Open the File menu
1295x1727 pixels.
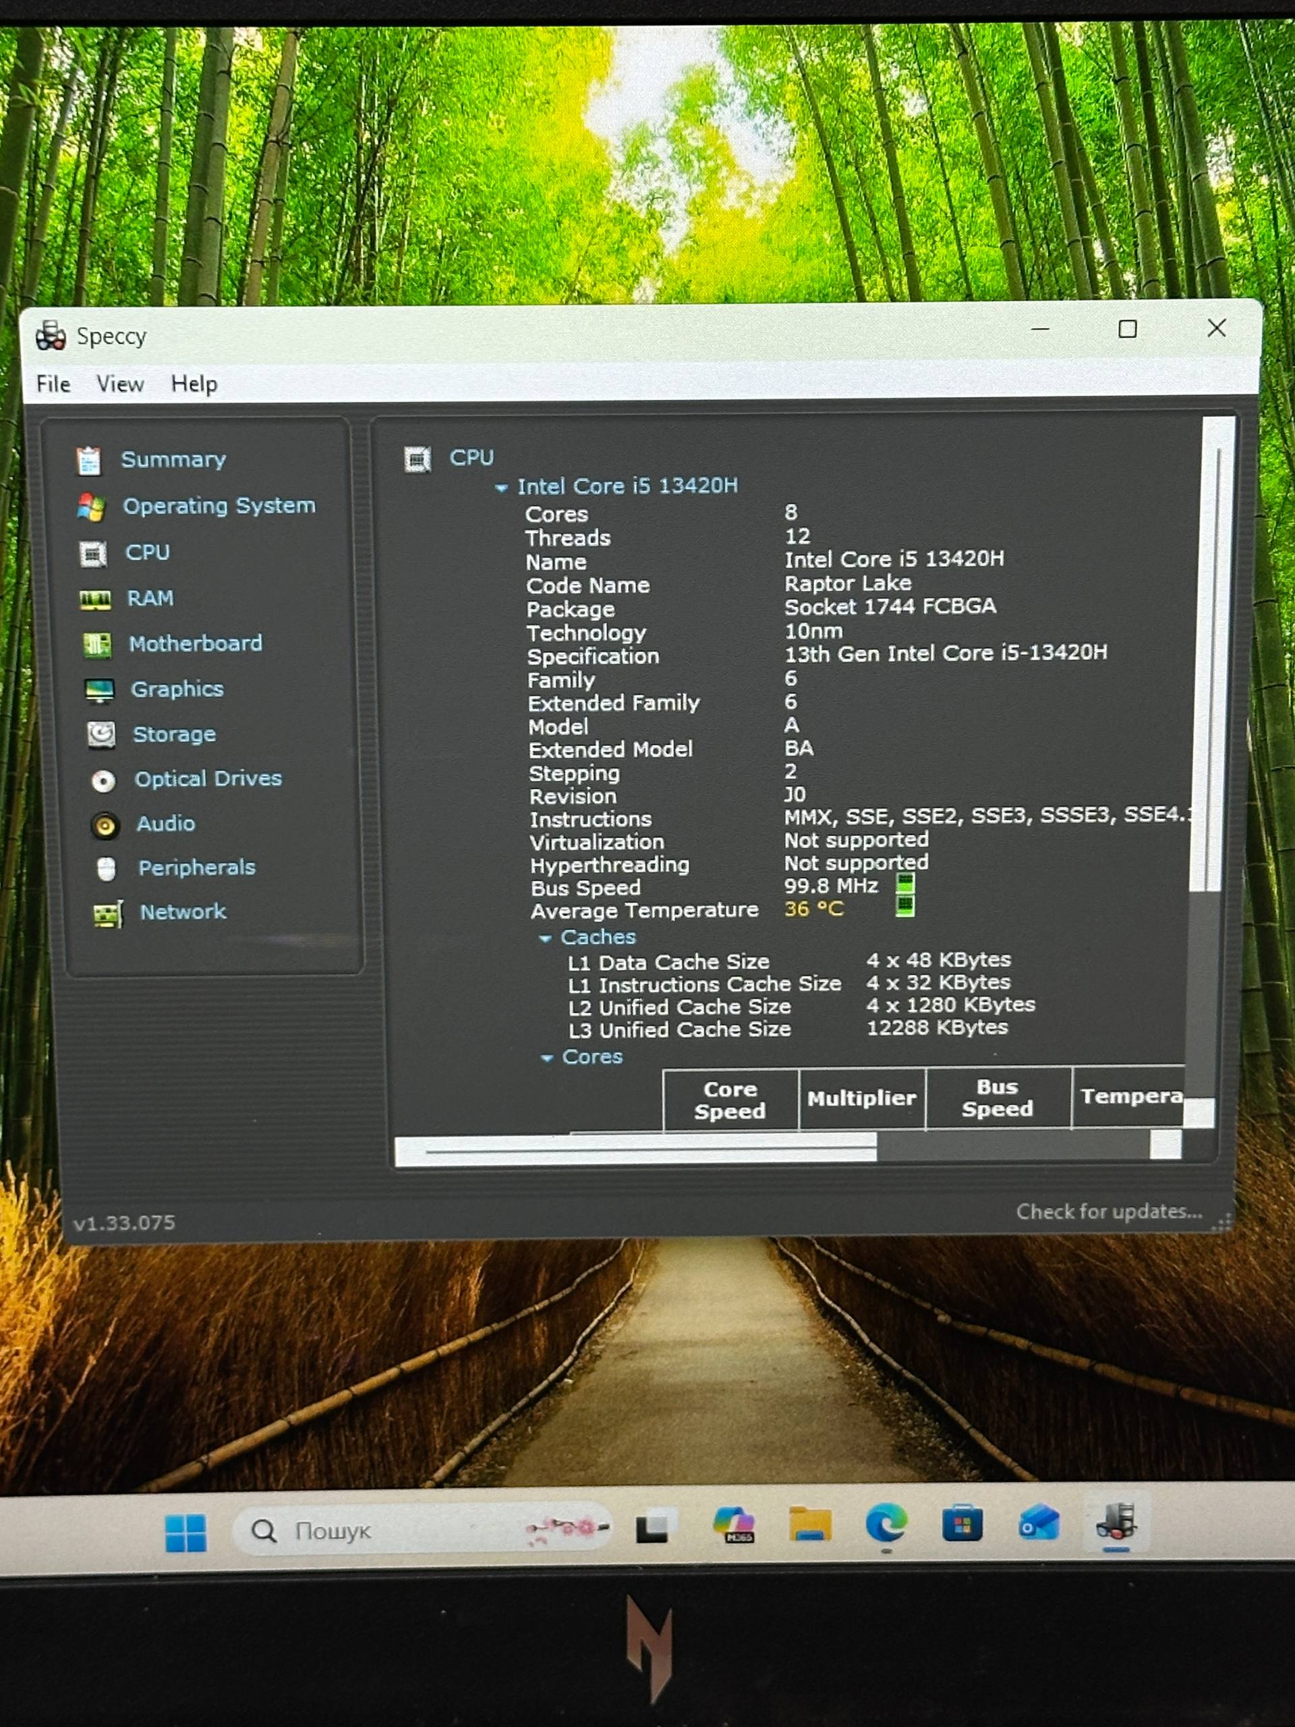pos(53,384)
